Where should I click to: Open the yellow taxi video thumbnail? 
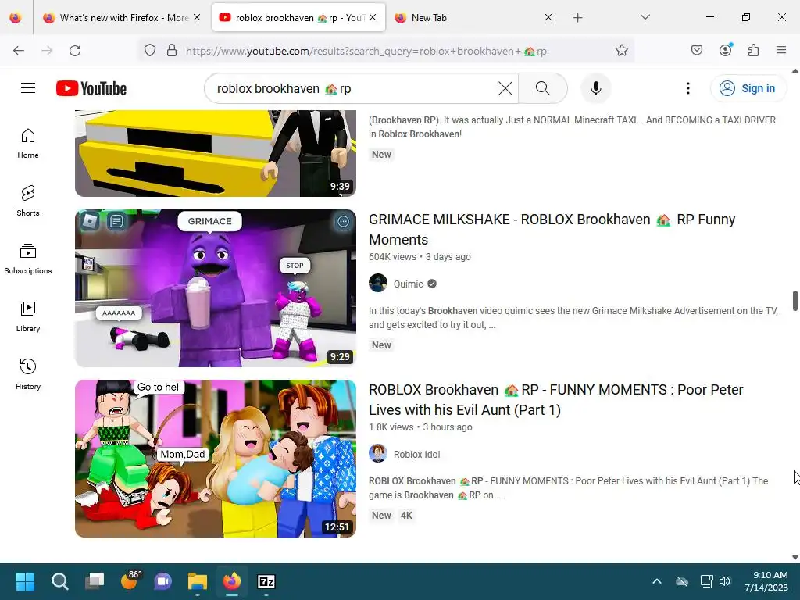(216, 153)
